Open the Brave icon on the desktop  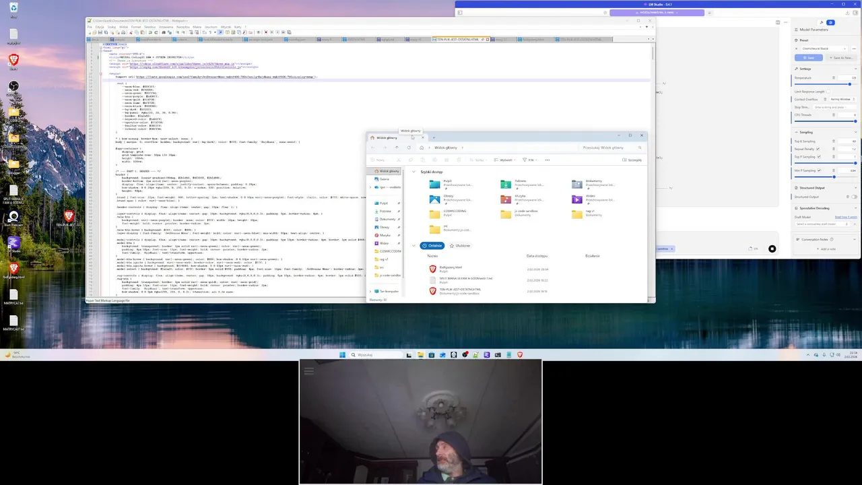click(13, 63)
